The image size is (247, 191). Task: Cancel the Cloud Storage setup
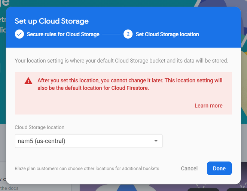[189, 169]
